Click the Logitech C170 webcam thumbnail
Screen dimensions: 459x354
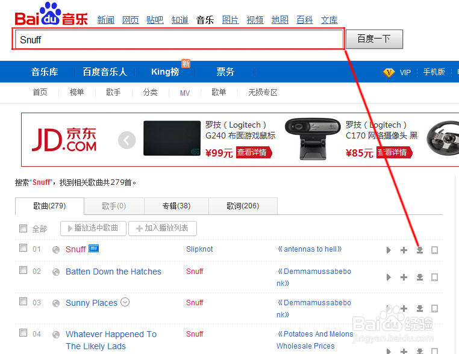pos(313,138)
